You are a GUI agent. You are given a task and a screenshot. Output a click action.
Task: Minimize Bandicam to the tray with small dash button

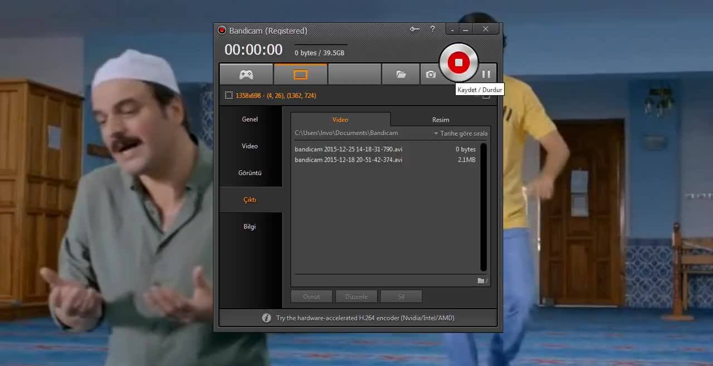pyautogui.click(x=453, y=29)
